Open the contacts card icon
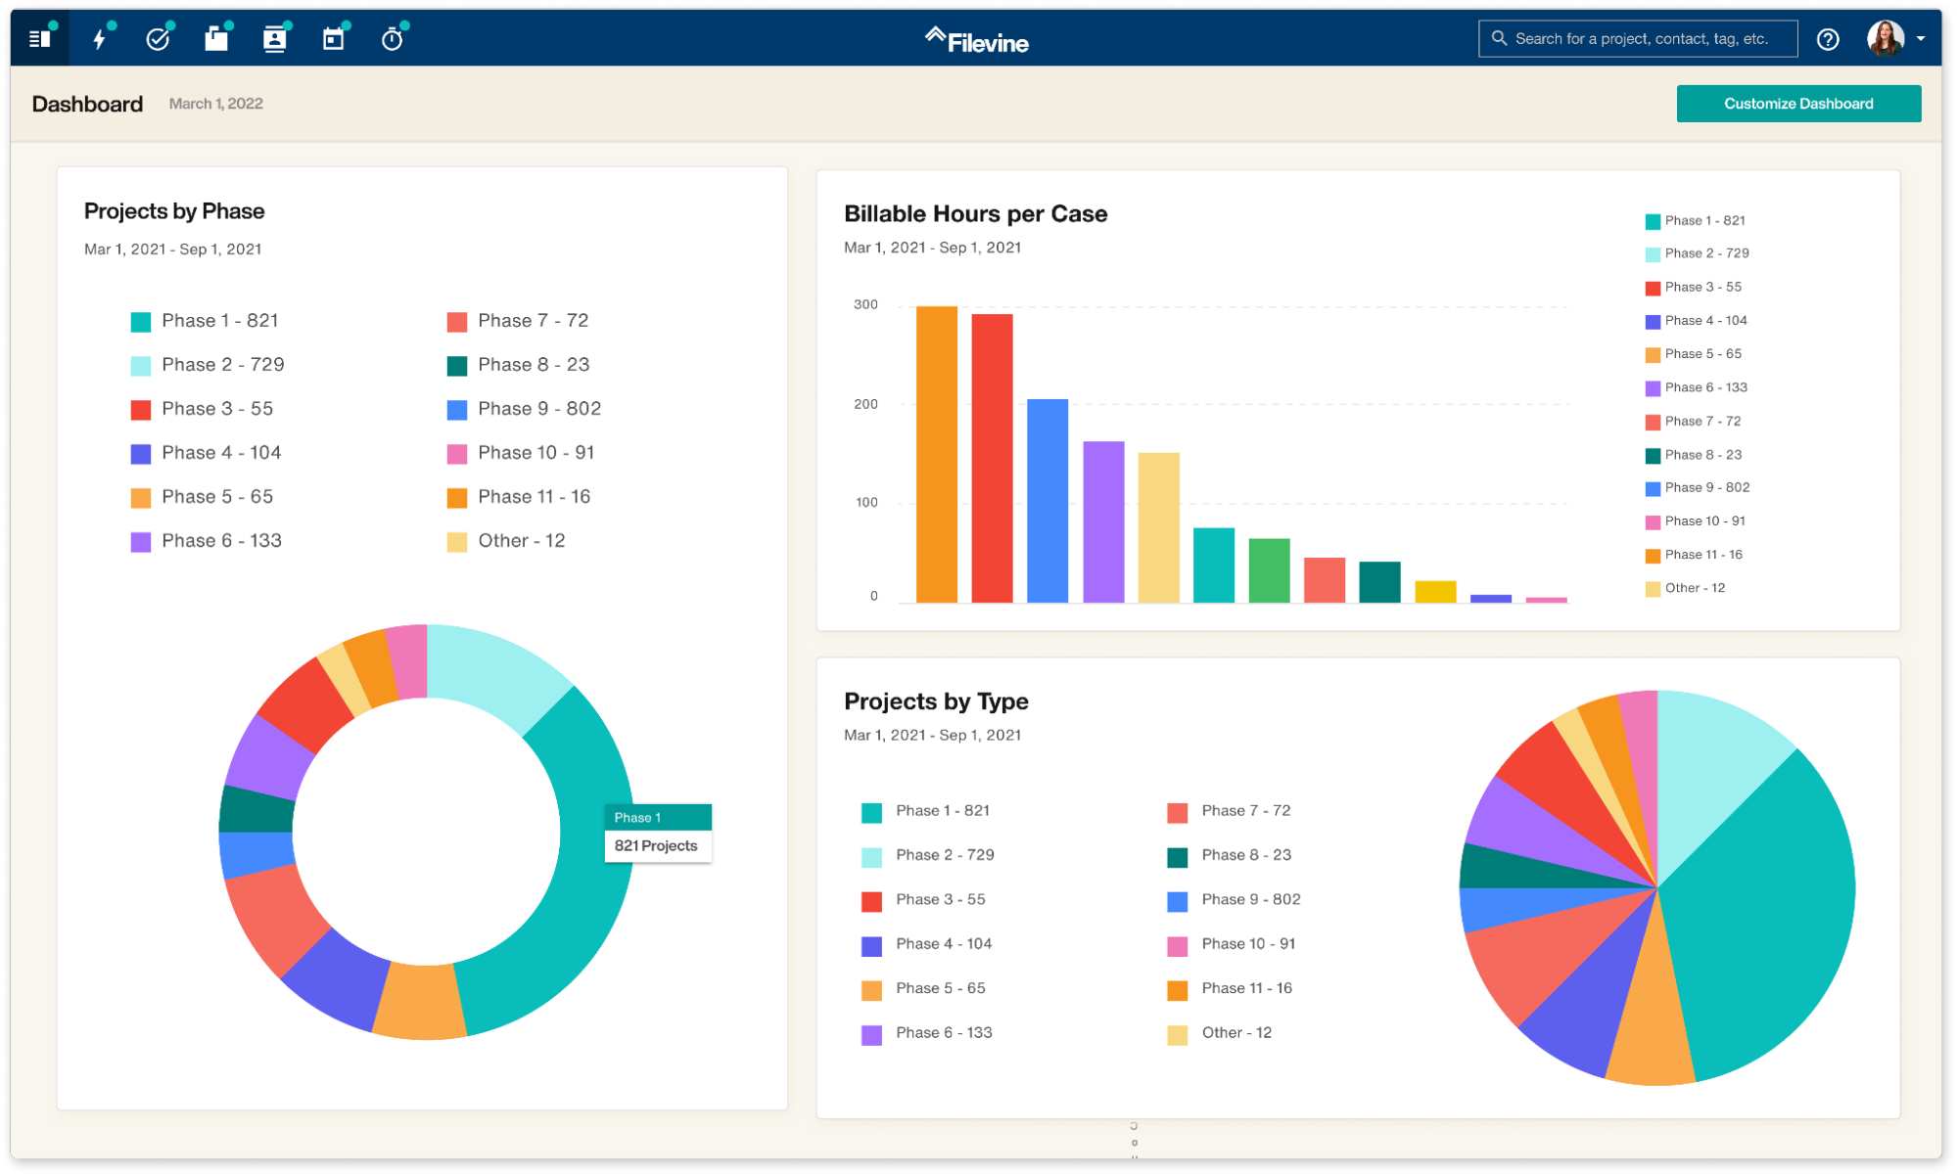 pyautogui.click(x=275, y=38)
